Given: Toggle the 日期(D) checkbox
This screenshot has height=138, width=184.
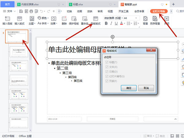Looking at the screenshot, I should point(107,71).
